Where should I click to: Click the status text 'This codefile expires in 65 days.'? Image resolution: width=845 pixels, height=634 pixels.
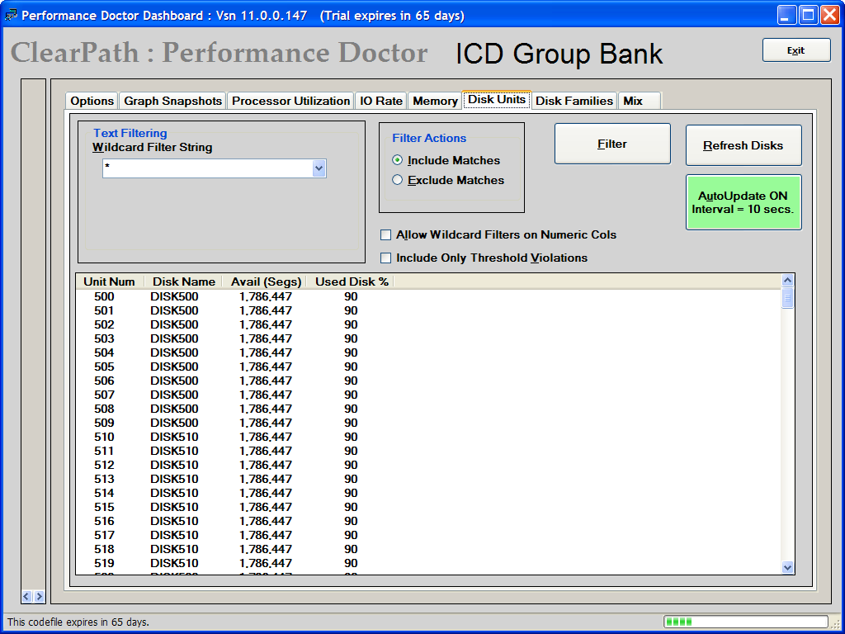point(78,622)
